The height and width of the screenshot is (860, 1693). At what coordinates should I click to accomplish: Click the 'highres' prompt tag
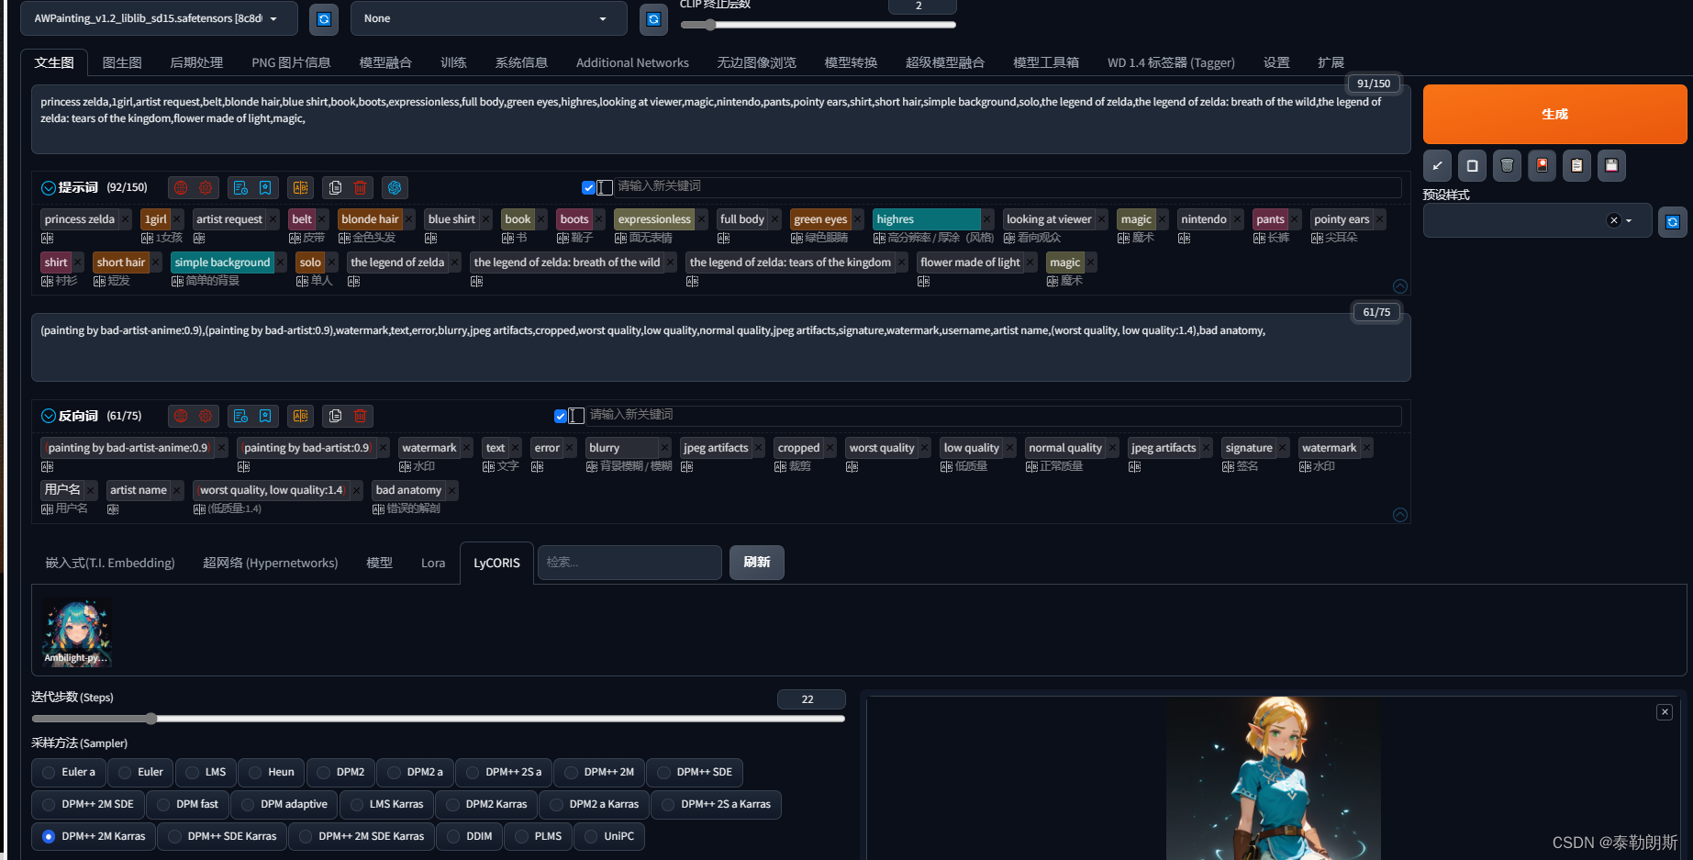(x=927, y=219)
